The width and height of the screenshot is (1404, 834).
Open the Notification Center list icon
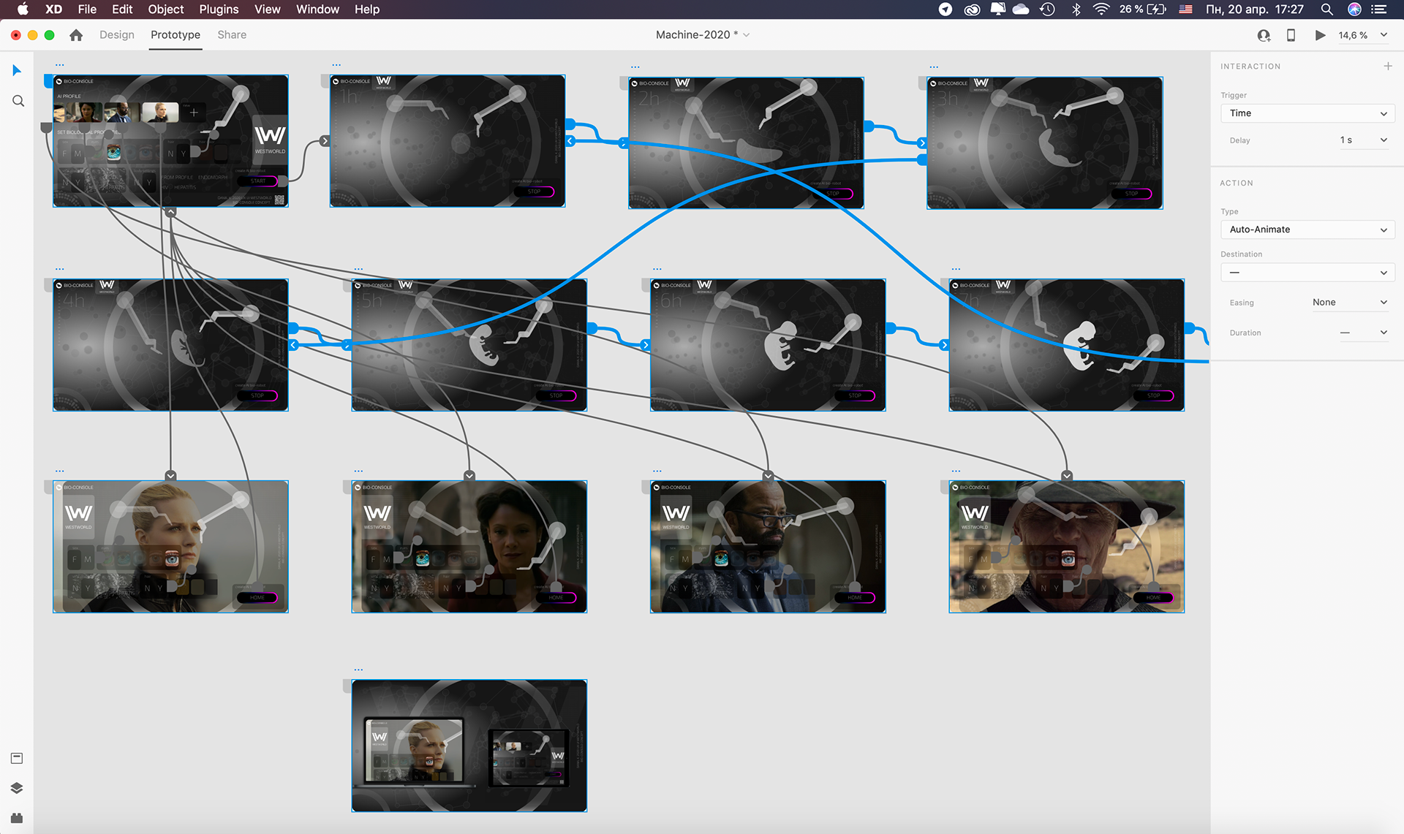(x=1379, y=10)
